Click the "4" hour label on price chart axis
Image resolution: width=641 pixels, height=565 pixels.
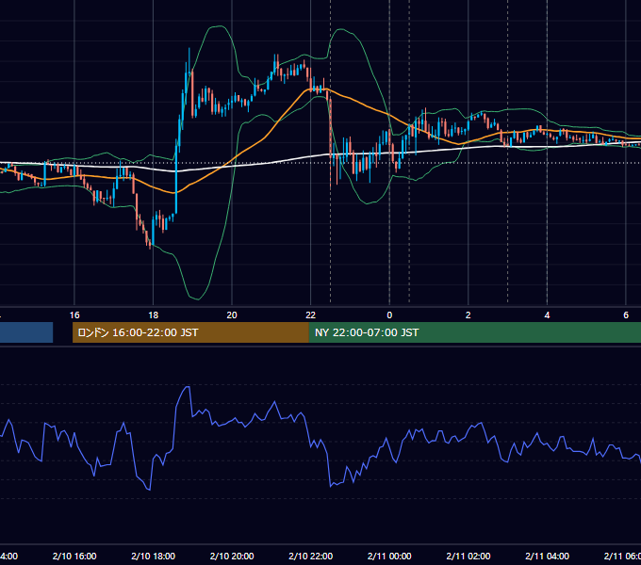coord(547,315)
